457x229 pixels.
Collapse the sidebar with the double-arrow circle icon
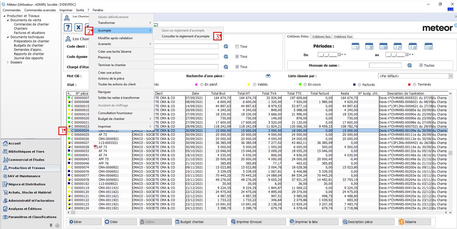[57, 225]
